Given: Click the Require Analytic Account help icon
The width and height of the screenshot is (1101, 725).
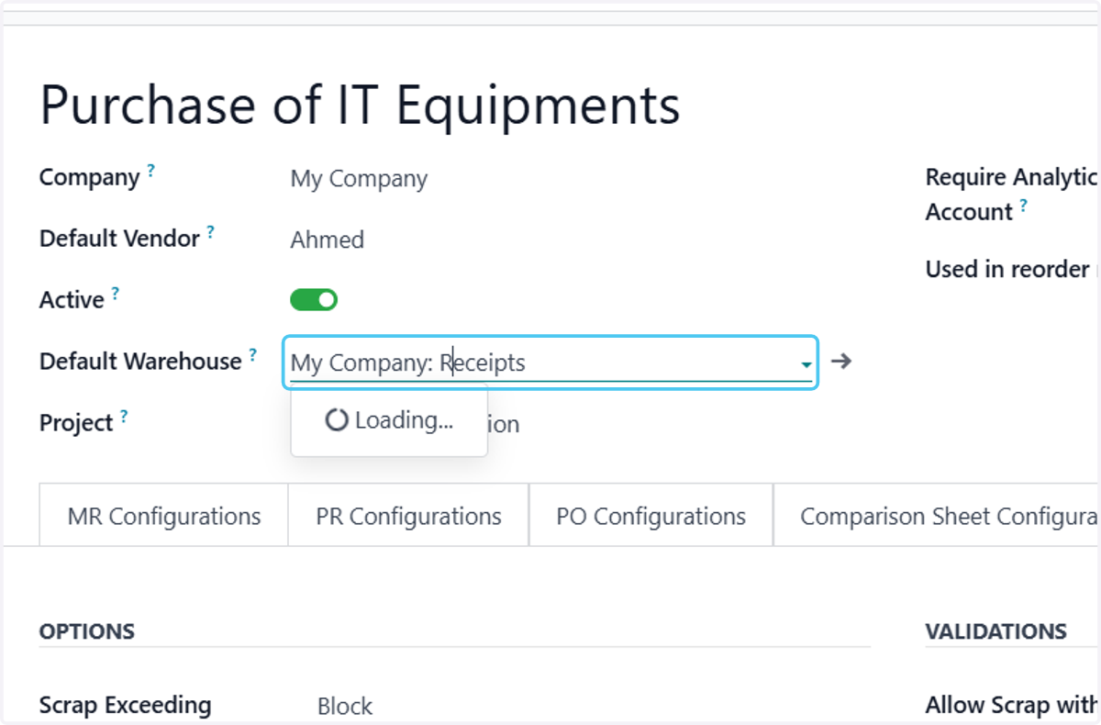Looking at the screenshot, I should click(1023, 206).
